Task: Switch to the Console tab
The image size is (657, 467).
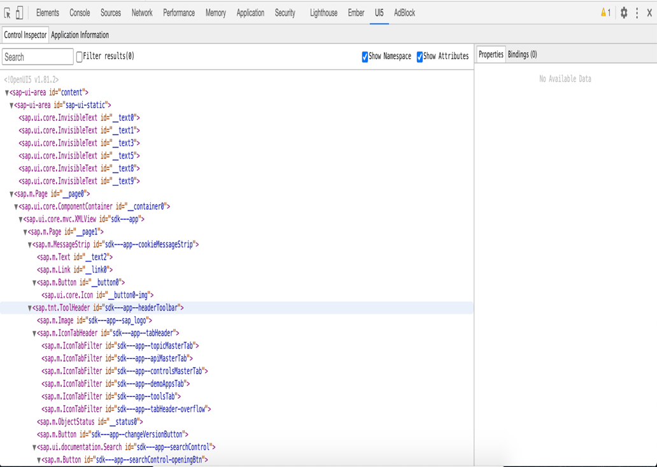Action: tap(78, 12)
